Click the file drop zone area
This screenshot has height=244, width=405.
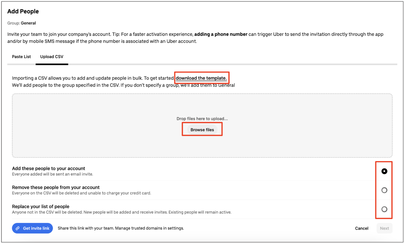pyautogui.click(x=202, y=125)
